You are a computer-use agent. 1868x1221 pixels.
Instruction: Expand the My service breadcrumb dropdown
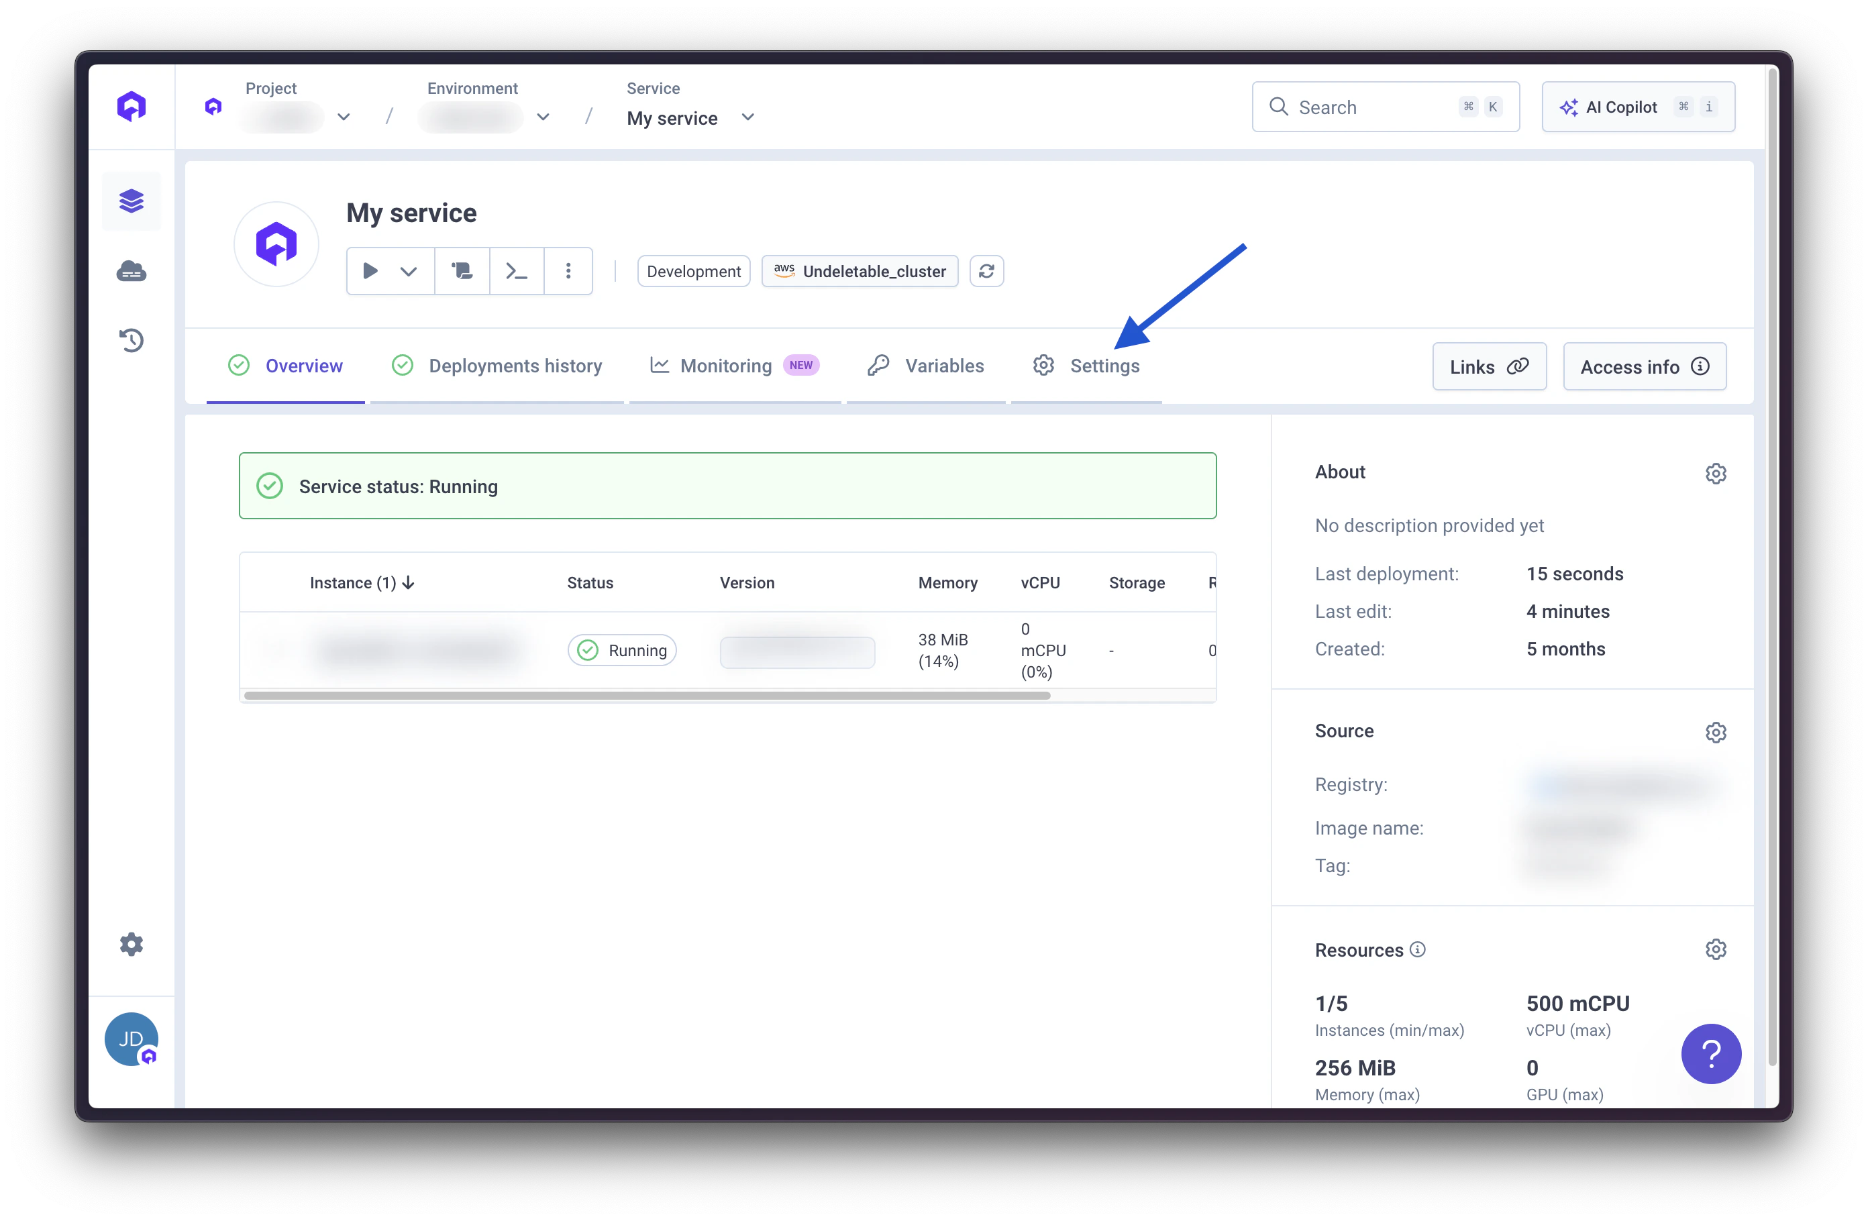click(747, 117)
